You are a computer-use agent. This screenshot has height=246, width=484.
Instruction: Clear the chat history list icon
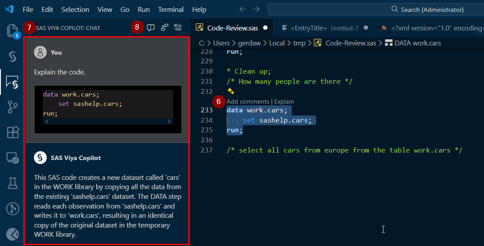click(178, 27)
